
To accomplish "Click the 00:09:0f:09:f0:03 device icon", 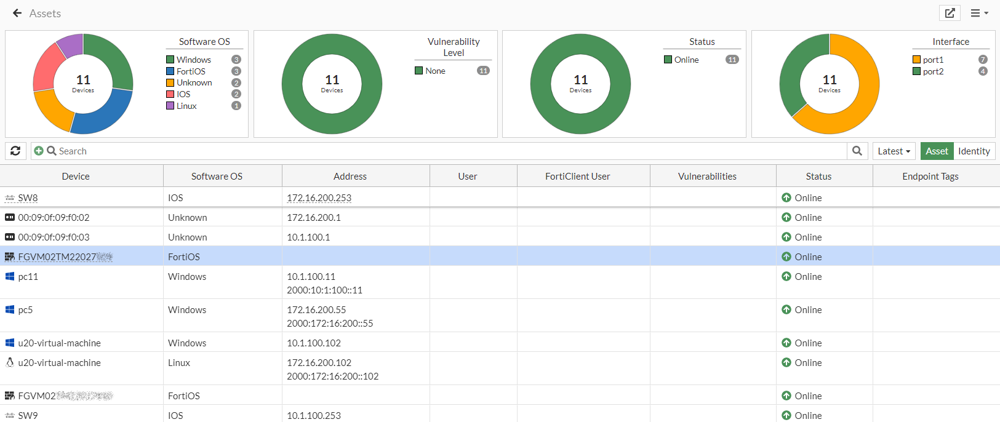I will coord(10,237).
